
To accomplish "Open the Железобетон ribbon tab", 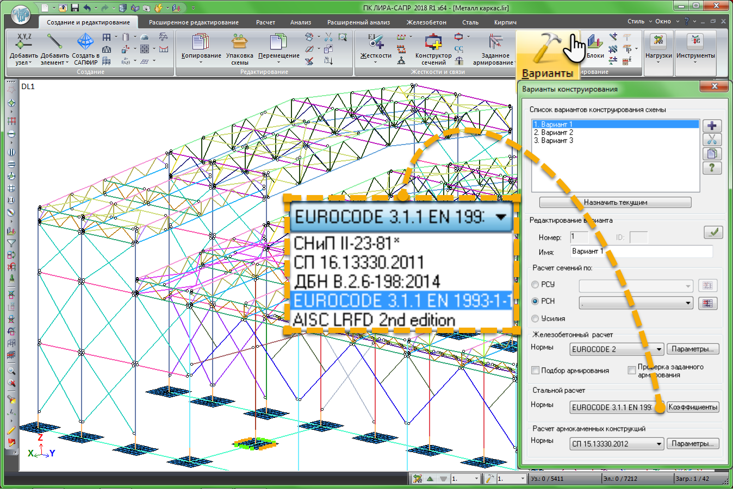I will (x=426, y=22).
